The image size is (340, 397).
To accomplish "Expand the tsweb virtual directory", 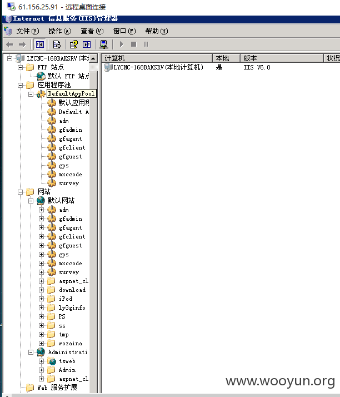I will 42,361.
